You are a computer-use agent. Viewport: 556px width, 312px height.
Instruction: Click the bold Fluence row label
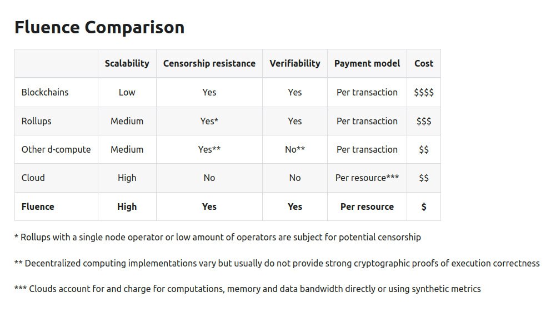click(38, 207)
